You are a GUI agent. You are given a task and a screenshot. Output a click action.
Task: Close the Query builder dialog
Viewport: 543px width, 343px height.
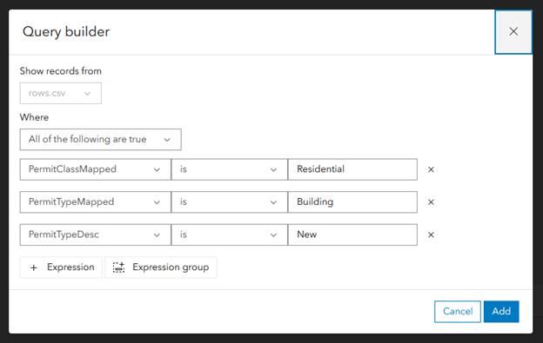[513, 32]
